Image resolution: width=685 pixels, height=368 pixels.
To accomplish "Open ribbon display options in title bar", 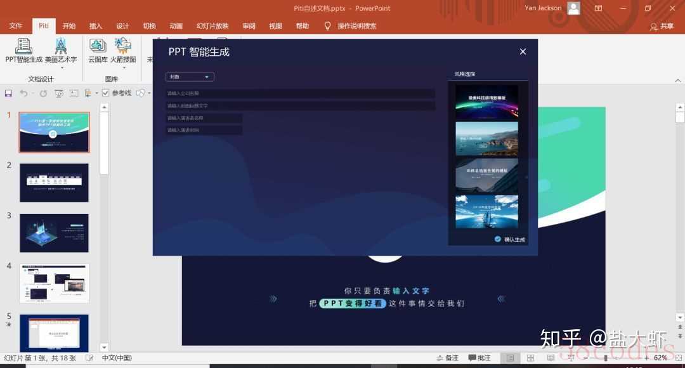I will 598,8.
